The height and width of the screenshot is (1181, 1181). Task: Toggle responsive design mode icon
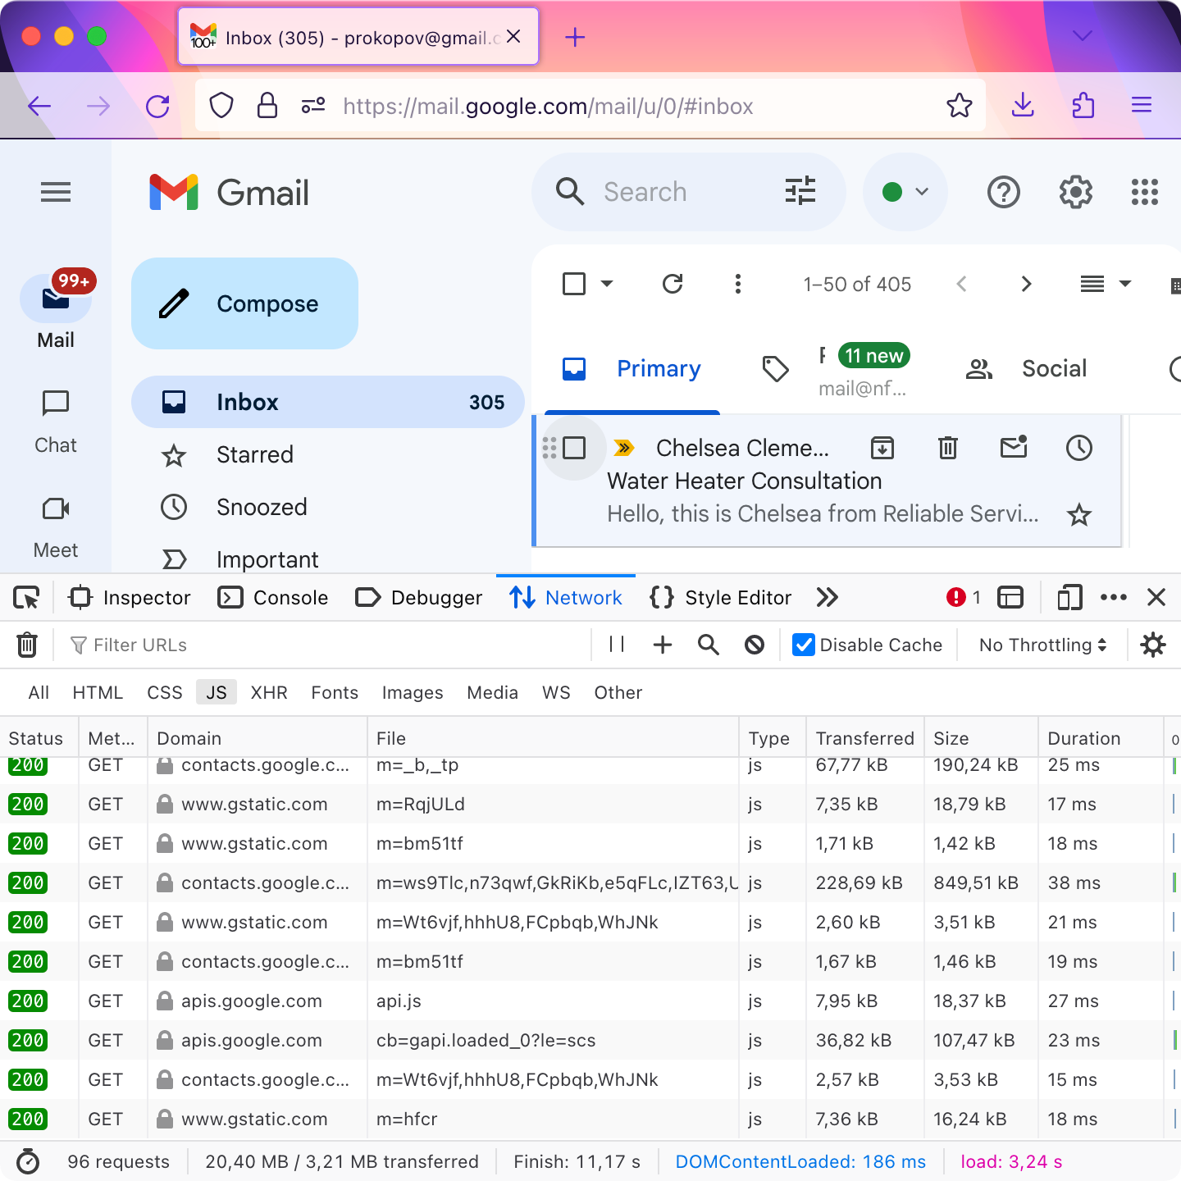[1069, 598]
